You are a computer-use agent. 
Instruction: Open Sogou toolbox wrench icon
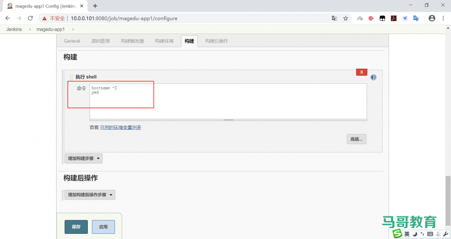[x=446, y=234]
